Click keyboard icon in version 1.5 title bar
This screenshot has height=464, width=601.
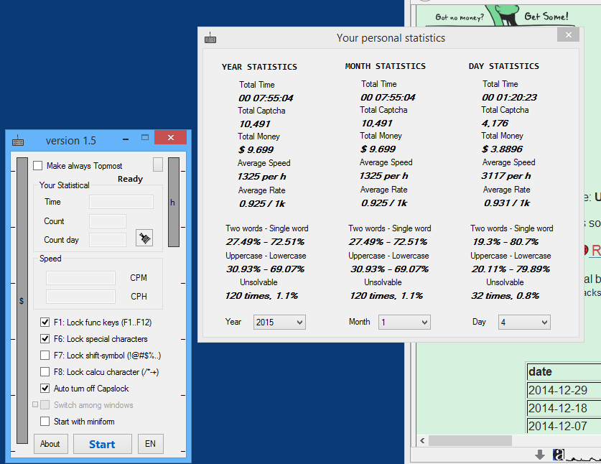pos(18,141)
